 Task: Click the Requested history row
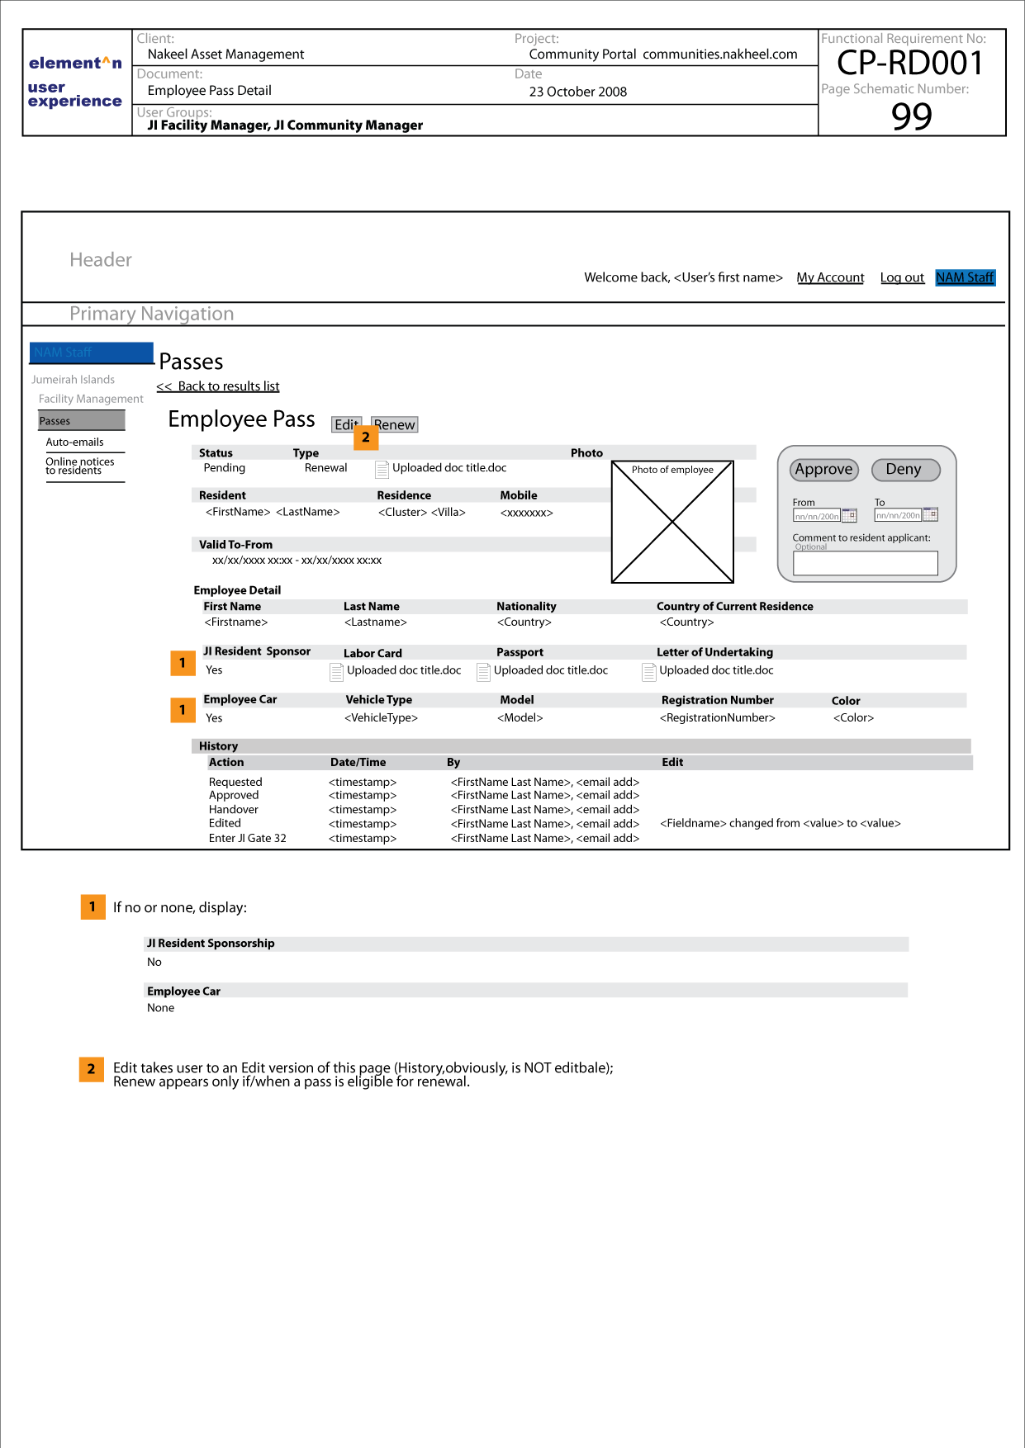(x=425, y=782)
